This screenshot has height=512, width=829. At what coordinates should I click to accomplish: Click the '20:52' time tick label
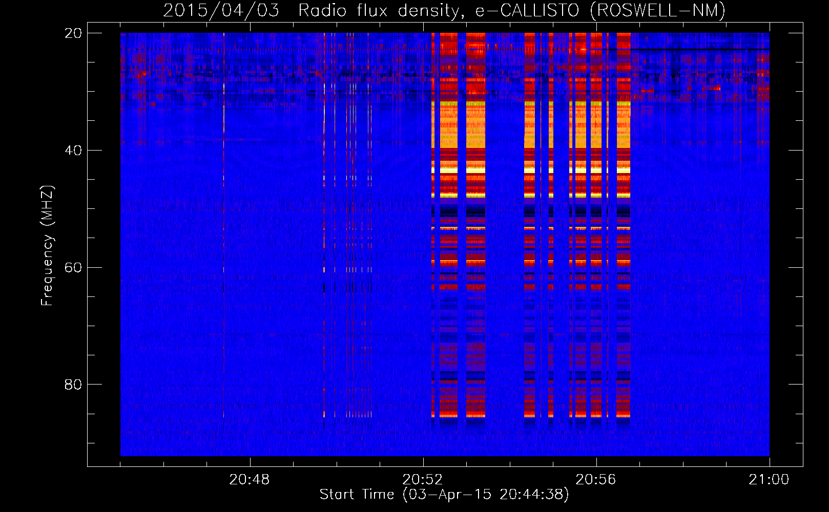pos(423,480)
